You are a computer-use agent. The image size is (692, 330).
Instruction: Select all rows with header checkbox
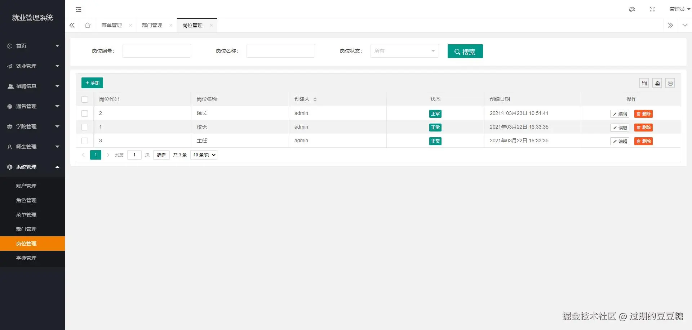click(85, 99)
